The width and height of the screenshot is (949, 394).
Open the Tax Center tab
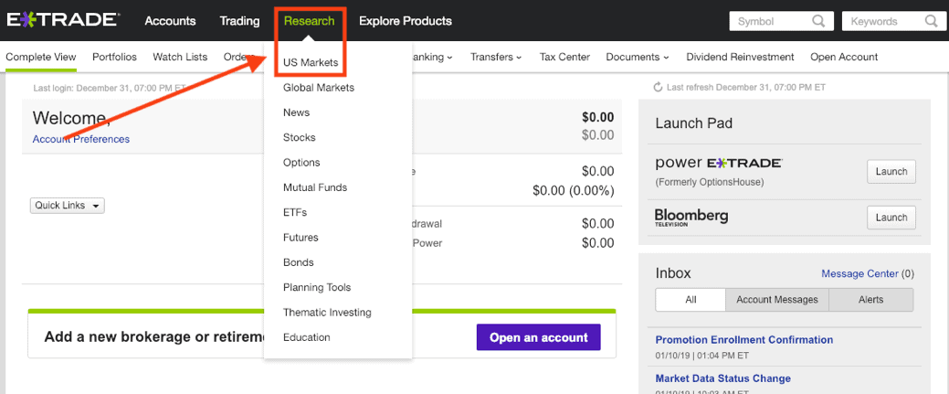click(564, 57)
